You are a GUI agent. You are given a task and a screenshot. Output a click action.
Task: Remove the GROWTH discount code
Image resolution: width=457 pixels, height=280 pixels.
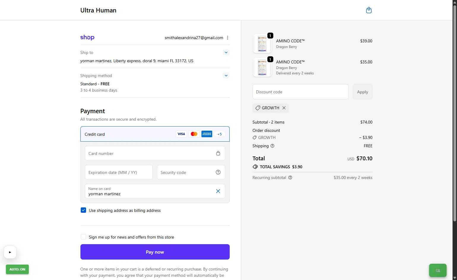[284, 108]
